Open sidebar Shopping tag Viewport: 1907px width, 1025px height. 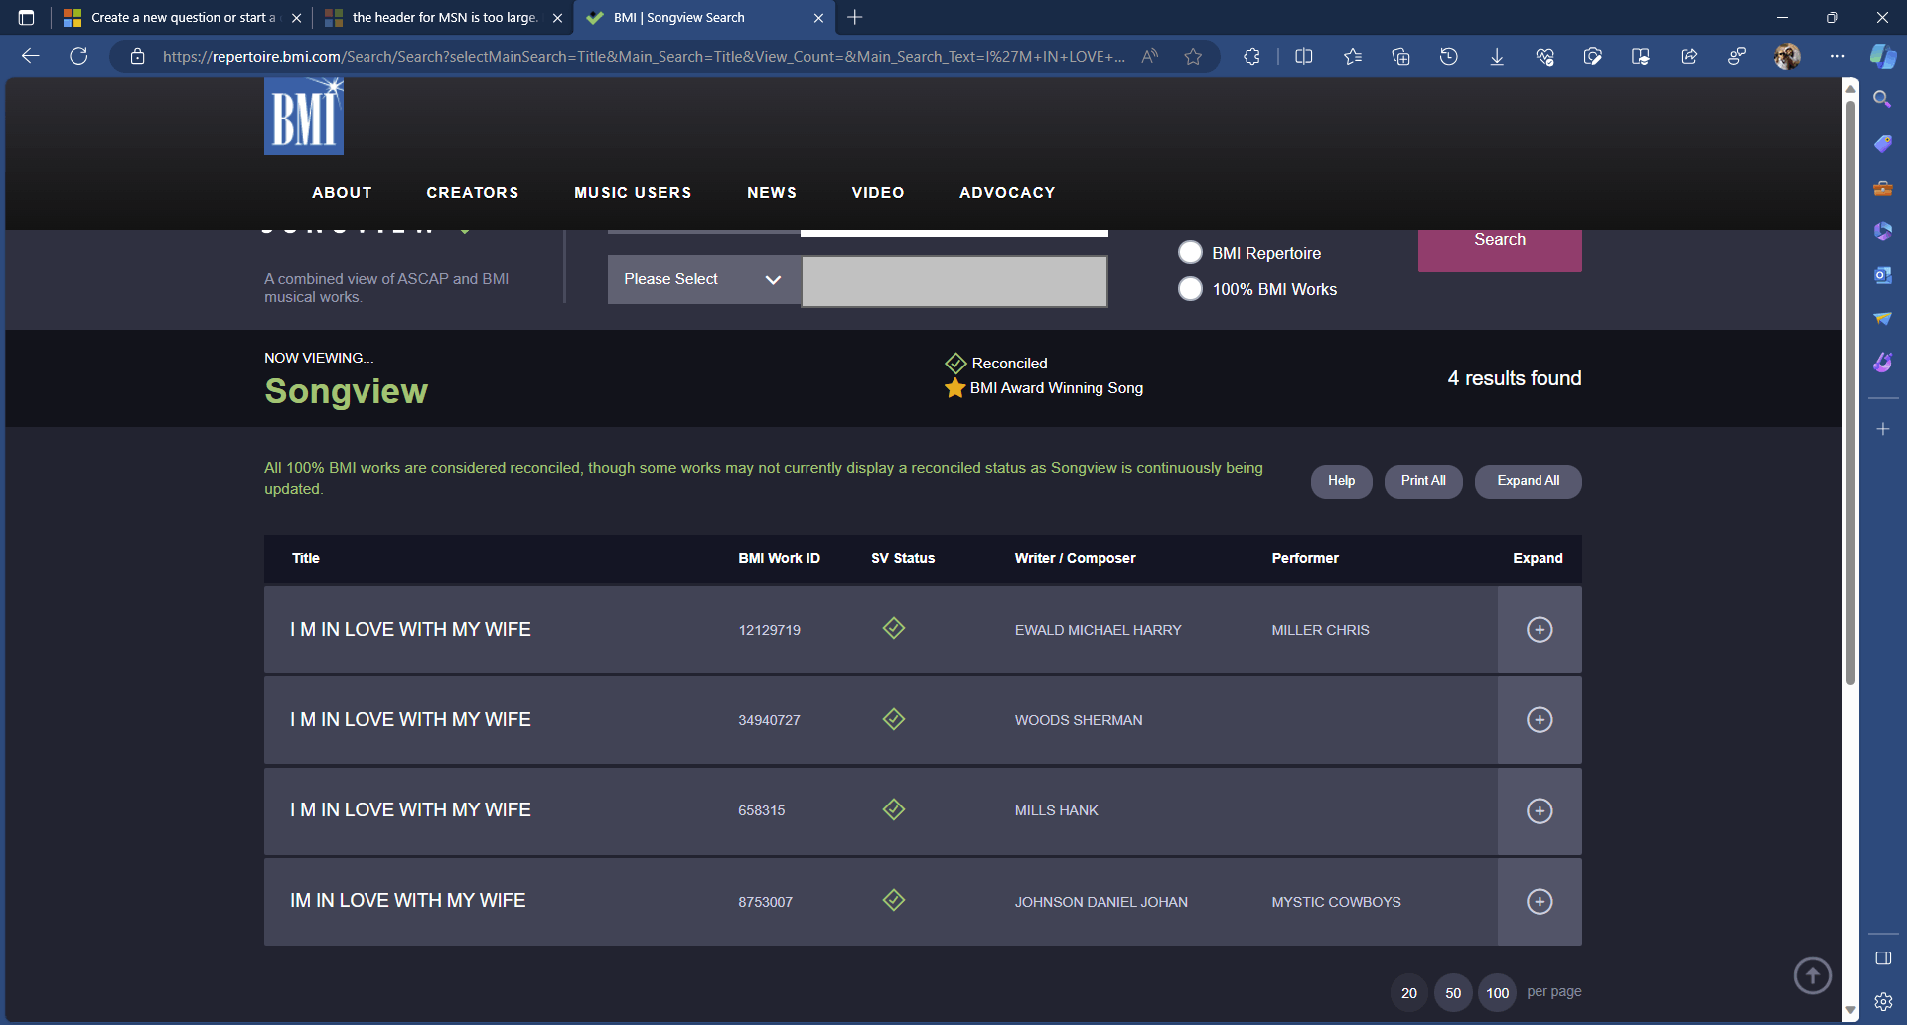[1882, 144]
